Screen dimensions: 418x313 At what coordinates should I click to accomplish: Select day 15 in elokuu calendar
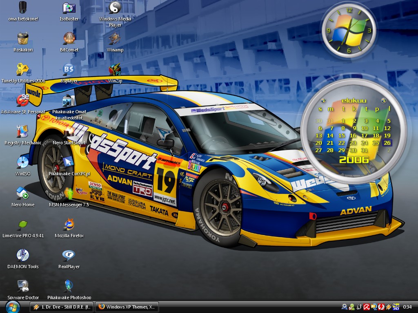(x=342, y=135)
